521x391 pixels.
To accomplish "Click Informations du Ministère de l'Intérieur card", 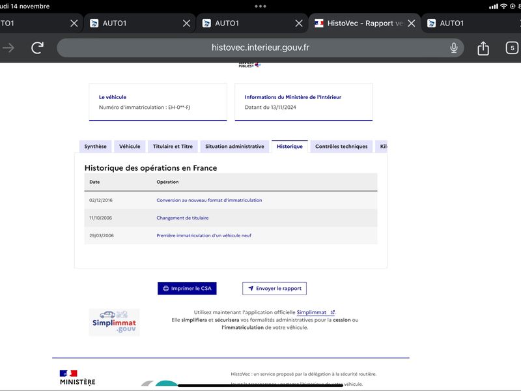I will click(303, 102).
